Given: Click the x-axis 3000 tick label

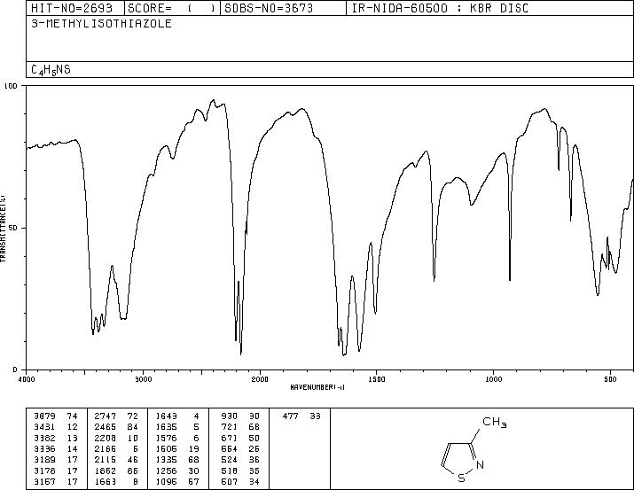Looking at the screenshot, I should pos(143,379).
